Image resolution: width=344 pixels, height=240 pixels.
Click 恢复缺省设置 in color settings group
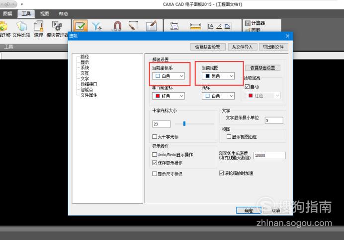point(262,68)
